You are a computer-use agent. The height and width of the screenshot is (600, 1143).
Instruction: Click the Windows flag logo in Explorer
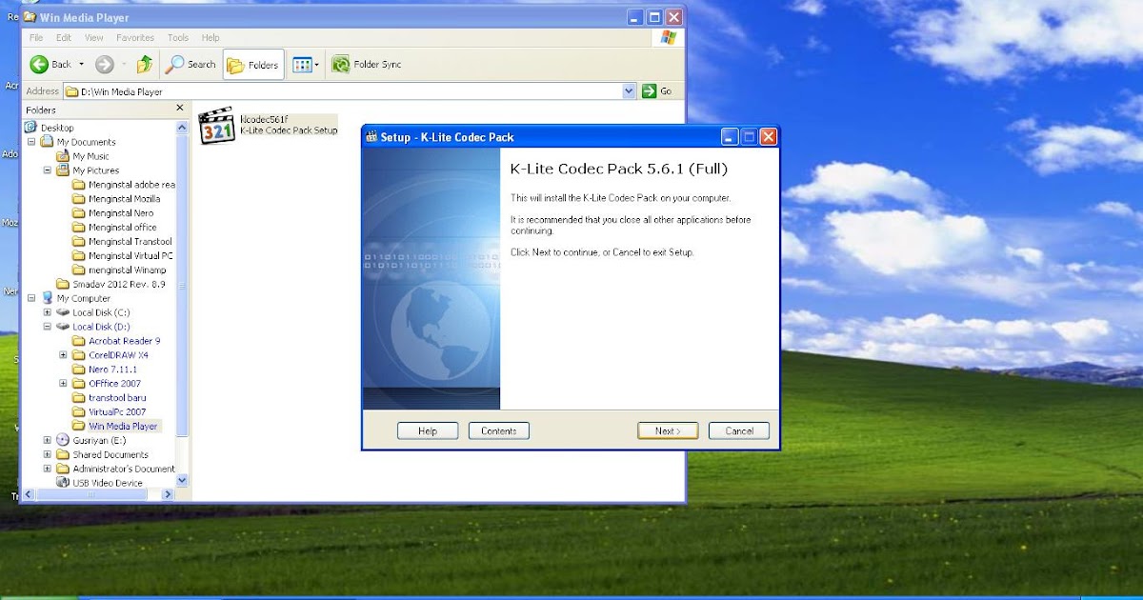(669, 38)
